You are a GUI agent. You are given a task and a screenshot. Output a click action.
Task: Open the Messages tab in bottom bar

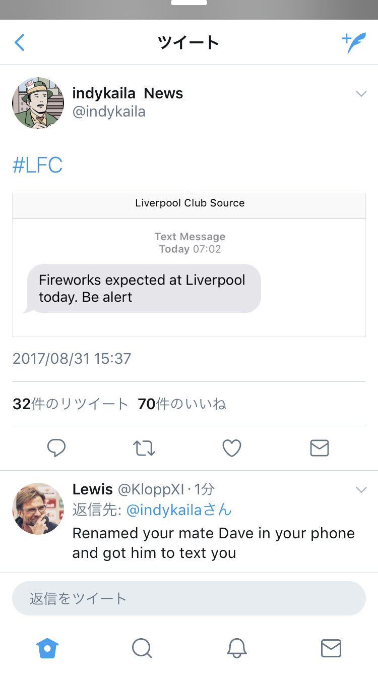pos(331,648)
